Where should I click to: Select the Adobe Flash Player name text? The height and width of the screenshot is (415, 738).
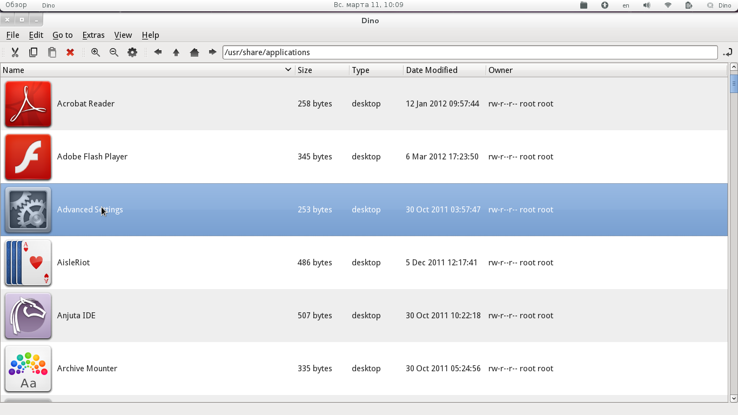(92, 157)
